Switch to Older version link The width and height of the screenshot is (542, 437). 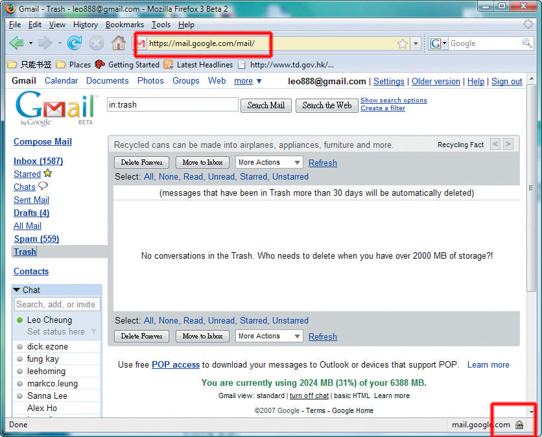tap(436, 81)
